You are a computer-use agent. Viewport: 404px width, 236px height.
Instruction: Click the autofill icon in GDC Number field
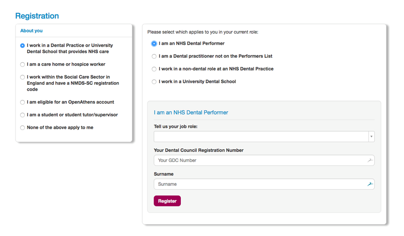coord(370,160)
